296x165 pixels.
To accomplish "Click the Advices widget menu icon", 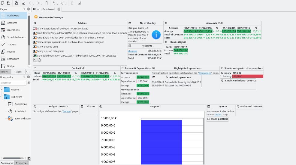I will [x=35, y=23].
